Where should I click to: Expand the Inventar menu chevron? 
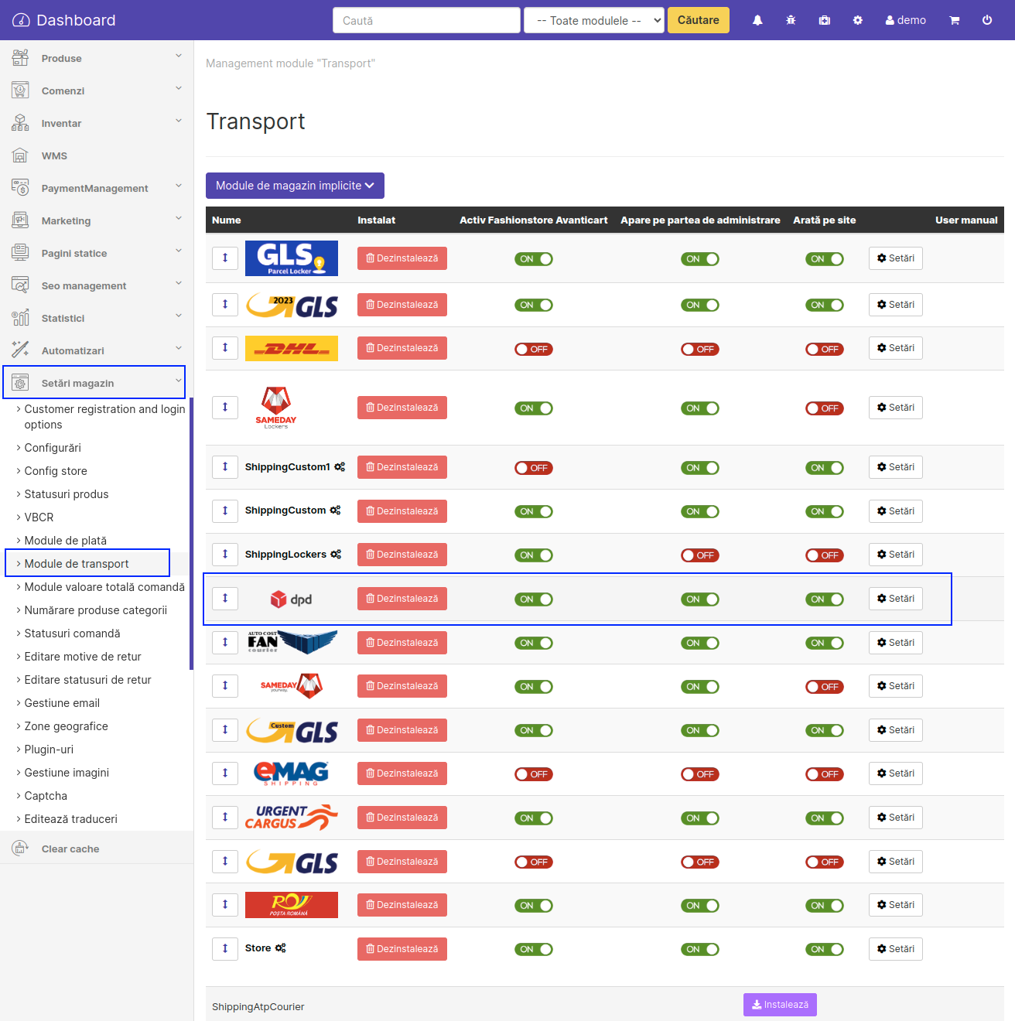pos(179,121)
